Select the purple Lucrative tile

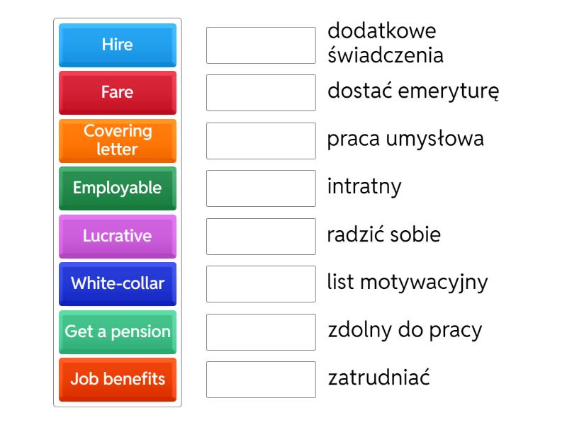pos(117,236)
